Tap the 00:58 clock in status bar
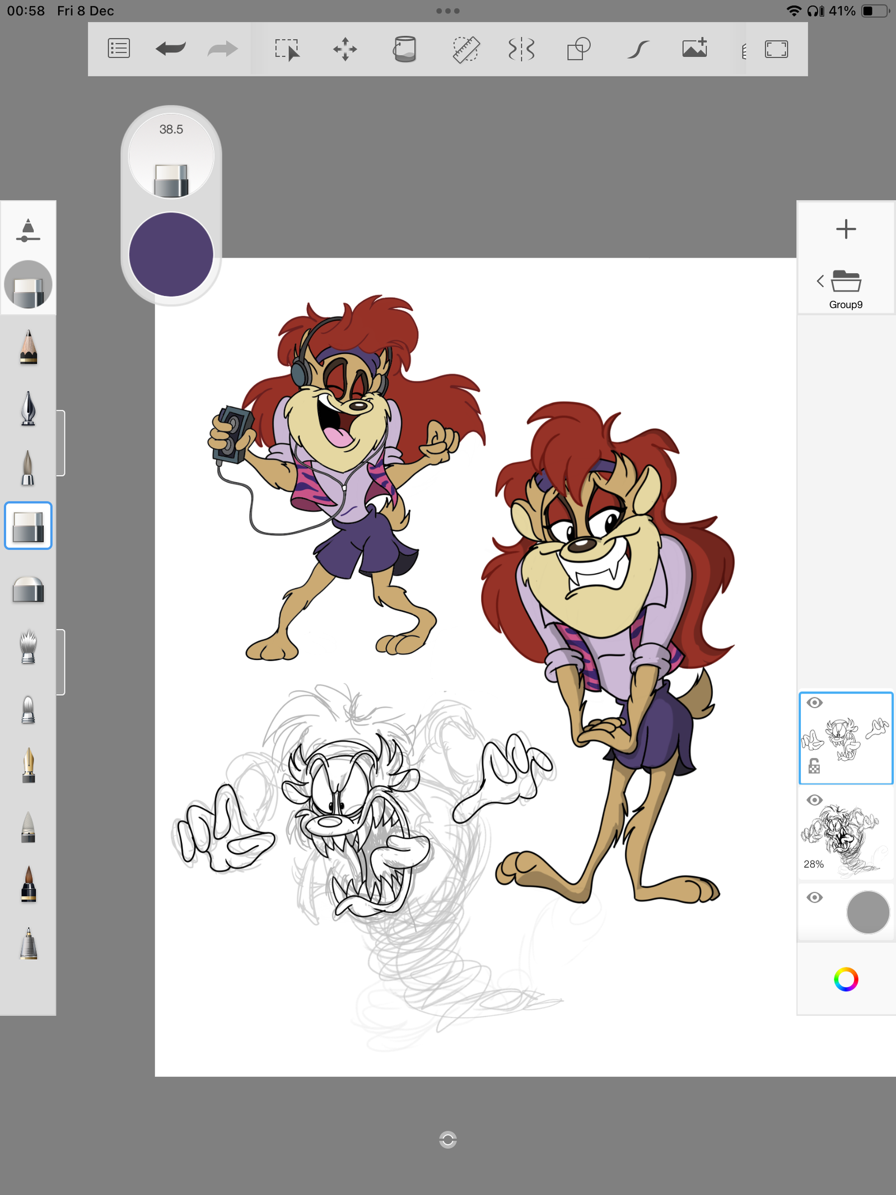Image resolution: width=896 pixels, height=1195 pixels. coord(26,11)
